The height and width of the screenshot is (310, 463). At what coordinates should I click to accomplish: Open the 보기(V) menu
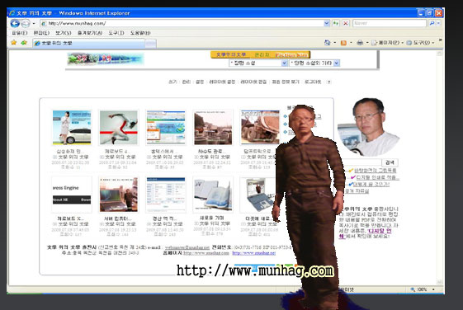(64, 33)
